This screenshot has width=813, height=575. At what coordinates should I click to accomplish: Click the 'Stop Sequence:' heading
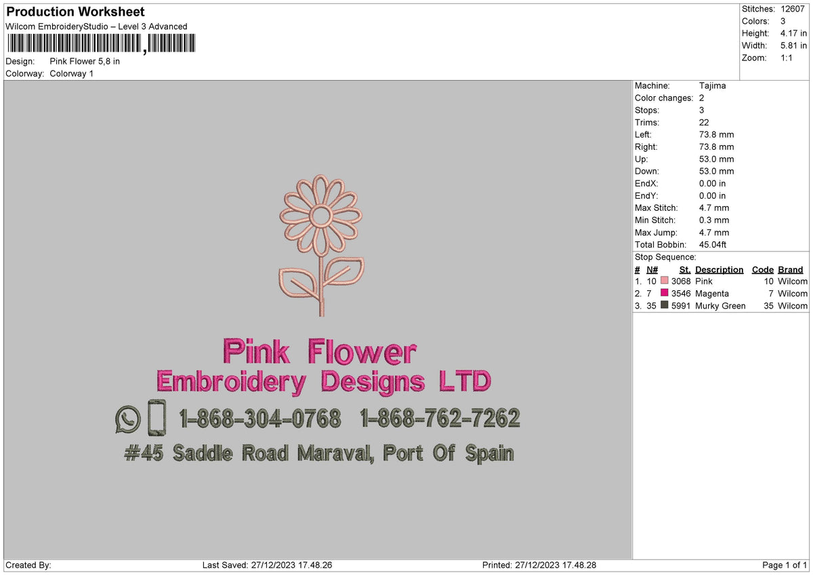pyautogui.click(x=665, y=257)
